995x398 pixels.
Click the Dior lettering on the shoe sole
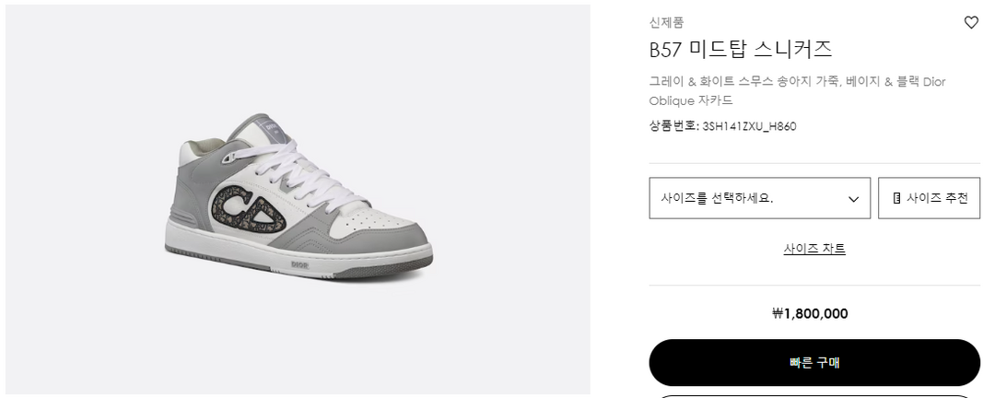pos(301,264)
